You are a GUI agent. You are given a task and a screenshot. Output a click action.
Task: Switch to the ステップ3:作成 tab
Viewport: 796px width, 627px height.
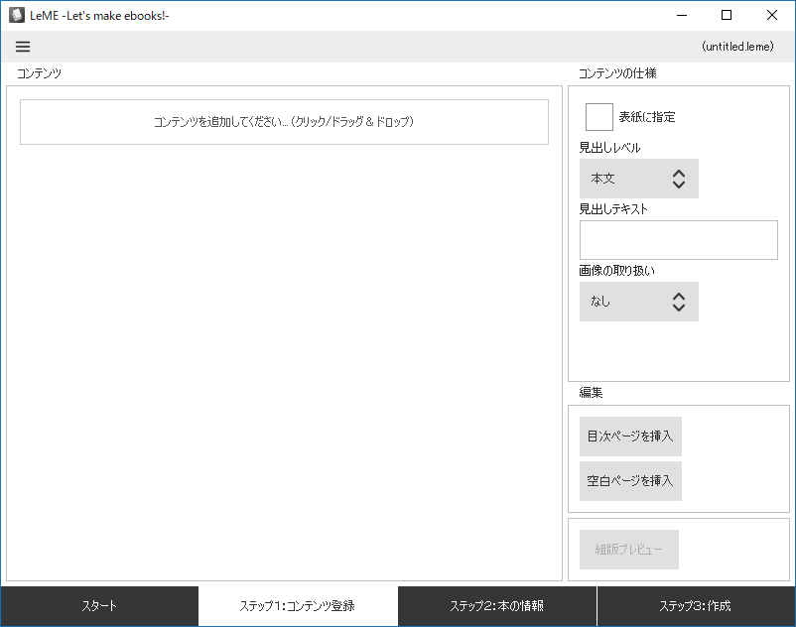[696, 605]
